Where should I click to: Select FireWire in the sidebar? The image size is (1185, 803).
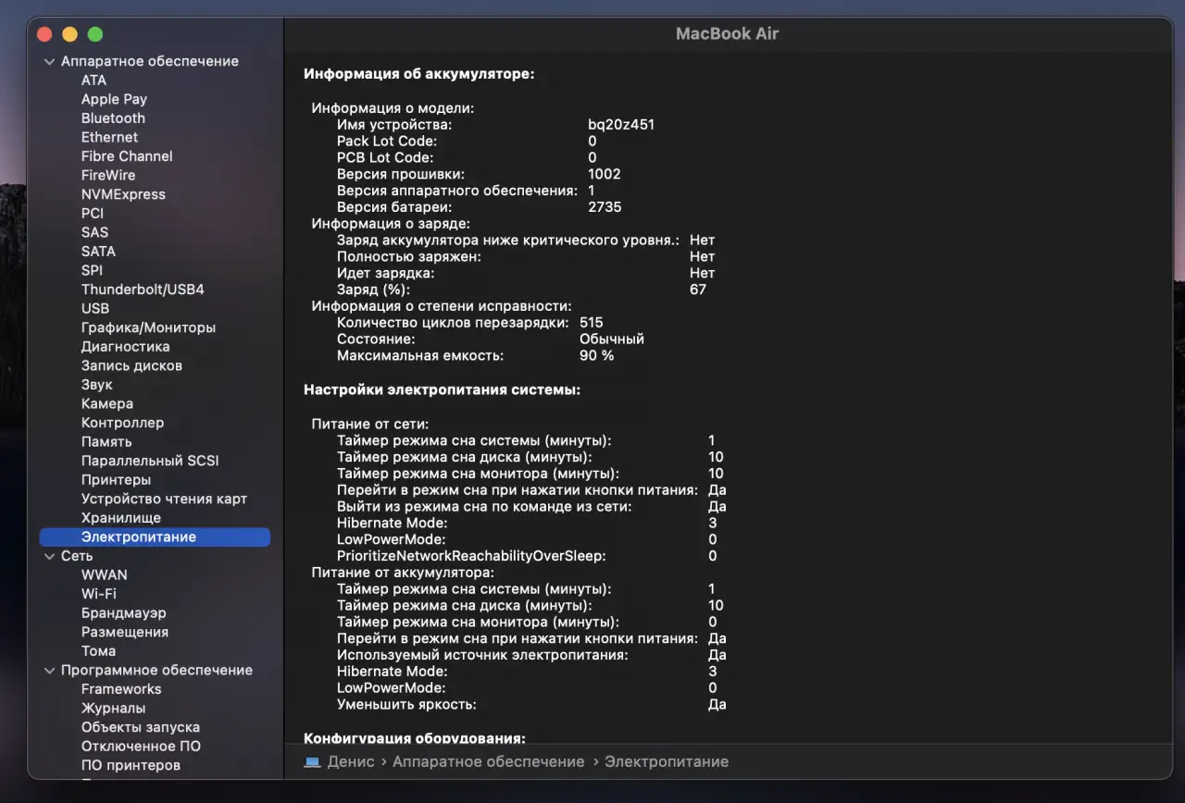[108, 175]
